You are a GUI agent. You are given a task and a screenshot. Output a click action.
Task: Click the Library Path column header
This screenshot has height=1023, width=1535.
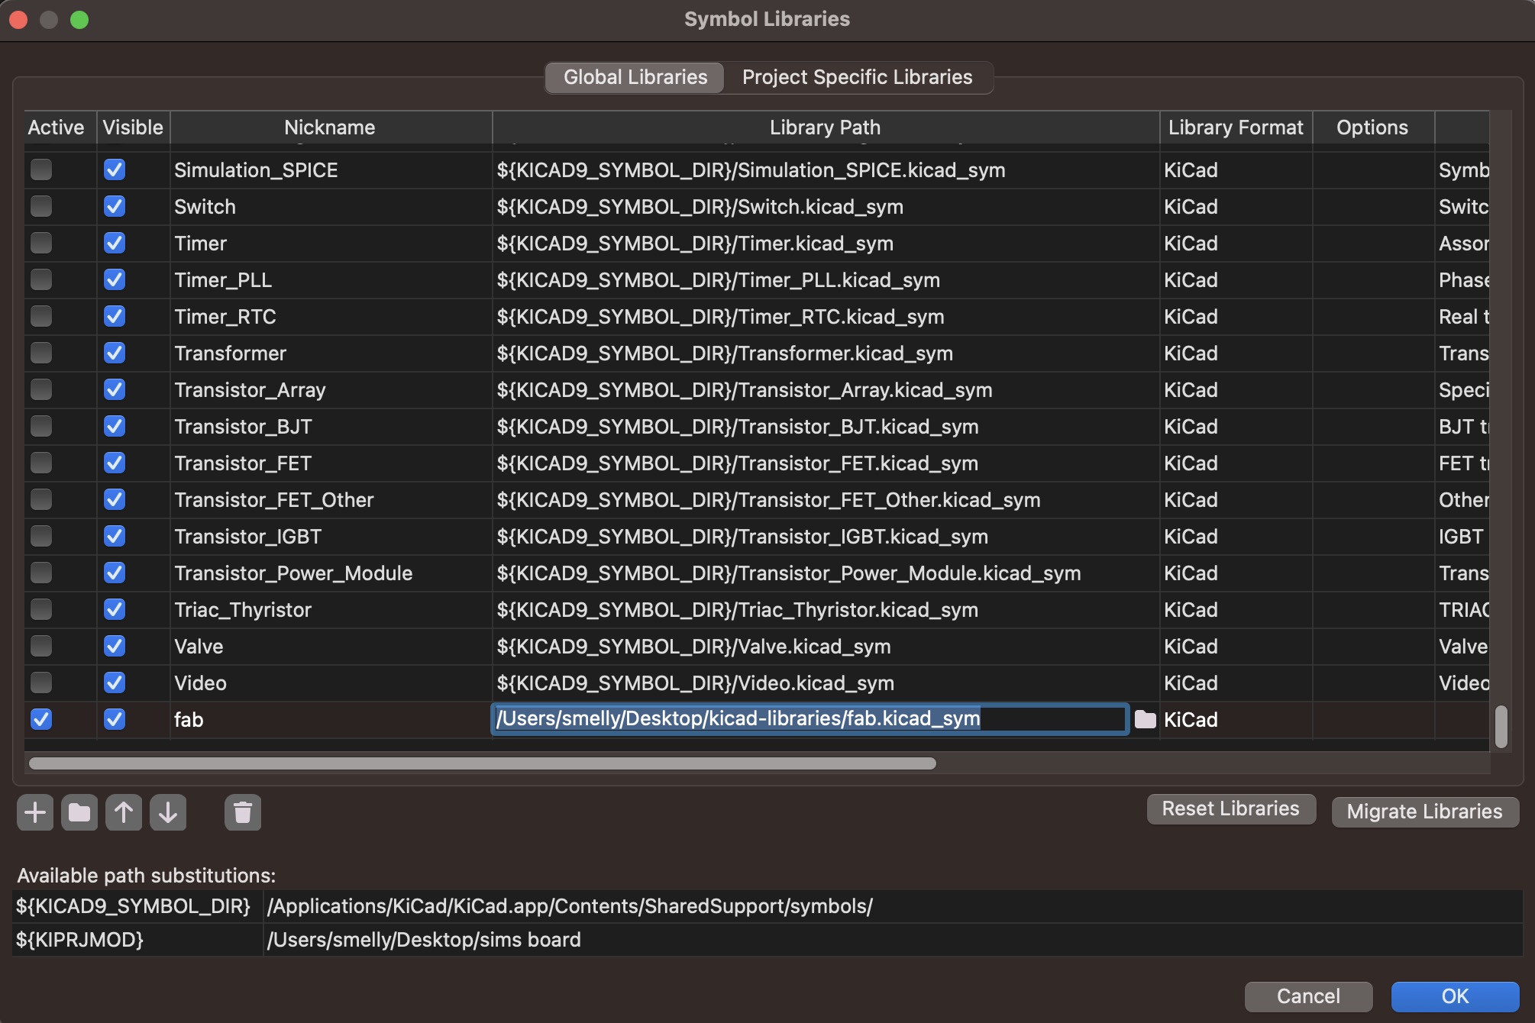click(826, 127)
